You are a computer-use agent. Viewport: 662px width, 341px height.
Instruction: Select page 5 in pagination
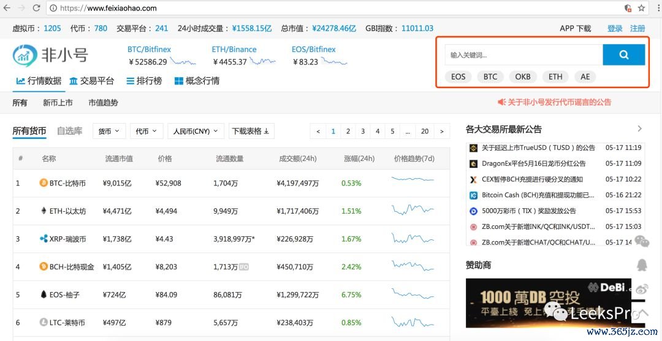[x=392, y=132]
